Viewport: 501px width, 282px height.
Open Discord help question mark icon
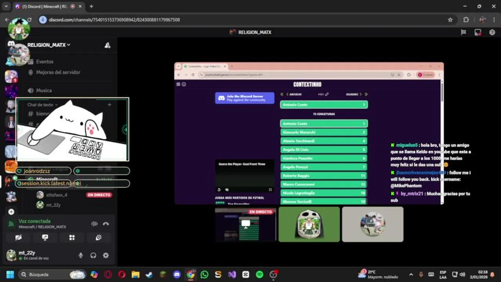492,33
